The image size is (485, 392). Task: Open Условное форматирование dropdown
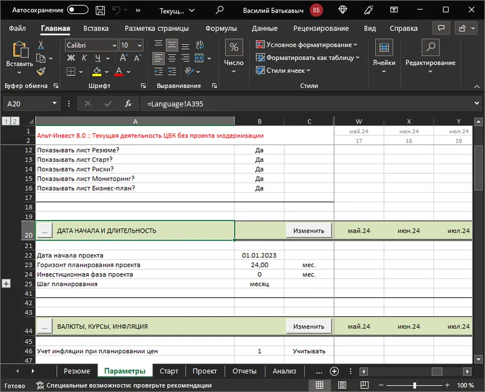(307, 45)
